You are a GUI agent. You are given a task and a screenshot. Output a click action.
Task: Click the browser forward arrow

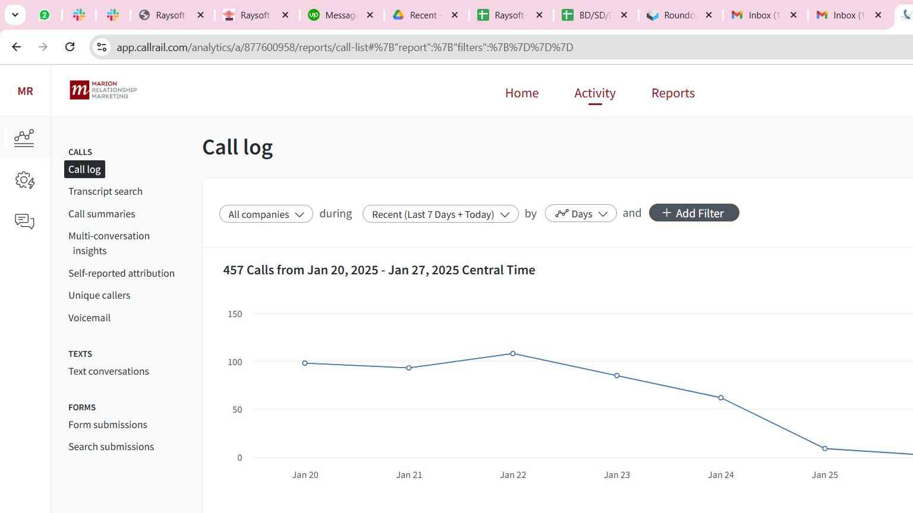pyautogui.click(x=43, y=47)
